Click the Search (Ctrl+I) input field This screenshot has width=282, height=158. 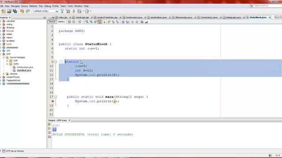[267, 6]
